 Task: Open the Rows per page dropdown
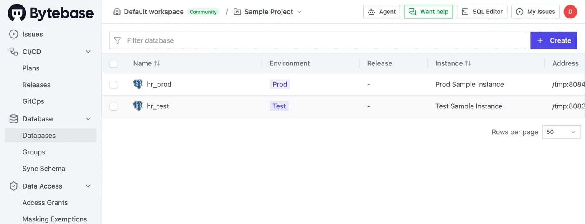tap(561, 132)
